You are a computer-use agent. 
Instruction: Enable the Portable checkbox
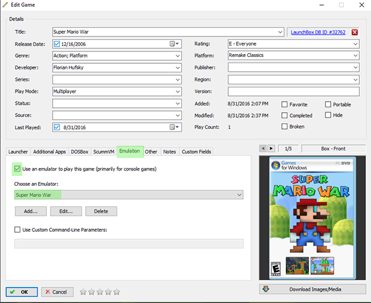click(328, 104)
